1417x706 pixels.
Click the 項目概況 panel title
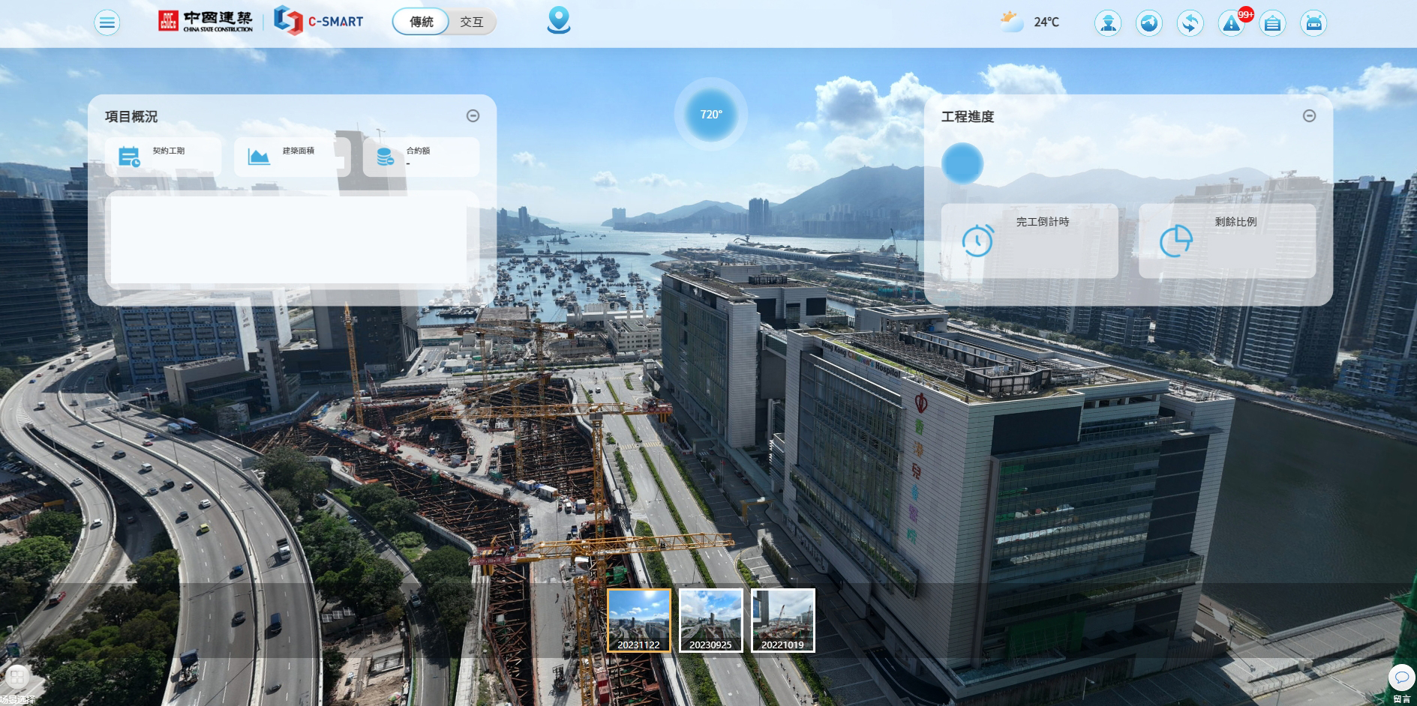tap(131, 116)
